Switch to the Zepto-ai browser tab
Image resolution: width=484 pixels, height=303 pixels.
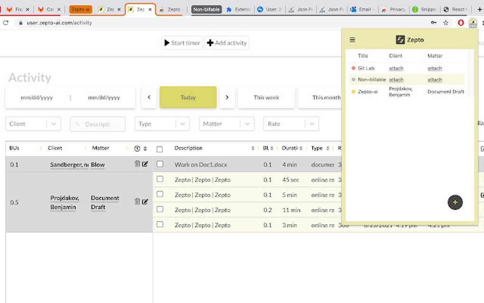tap(80, 9)
